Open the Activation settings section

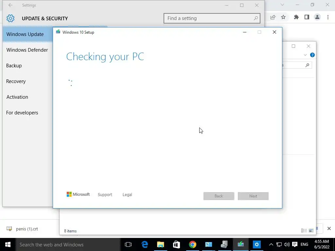click(x=17, y=97)
